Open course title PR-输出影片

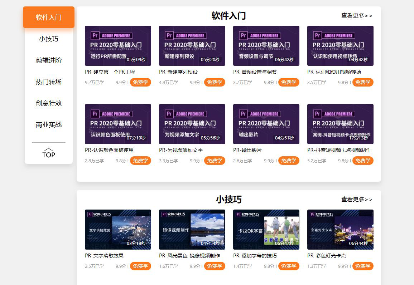point(247,150)
